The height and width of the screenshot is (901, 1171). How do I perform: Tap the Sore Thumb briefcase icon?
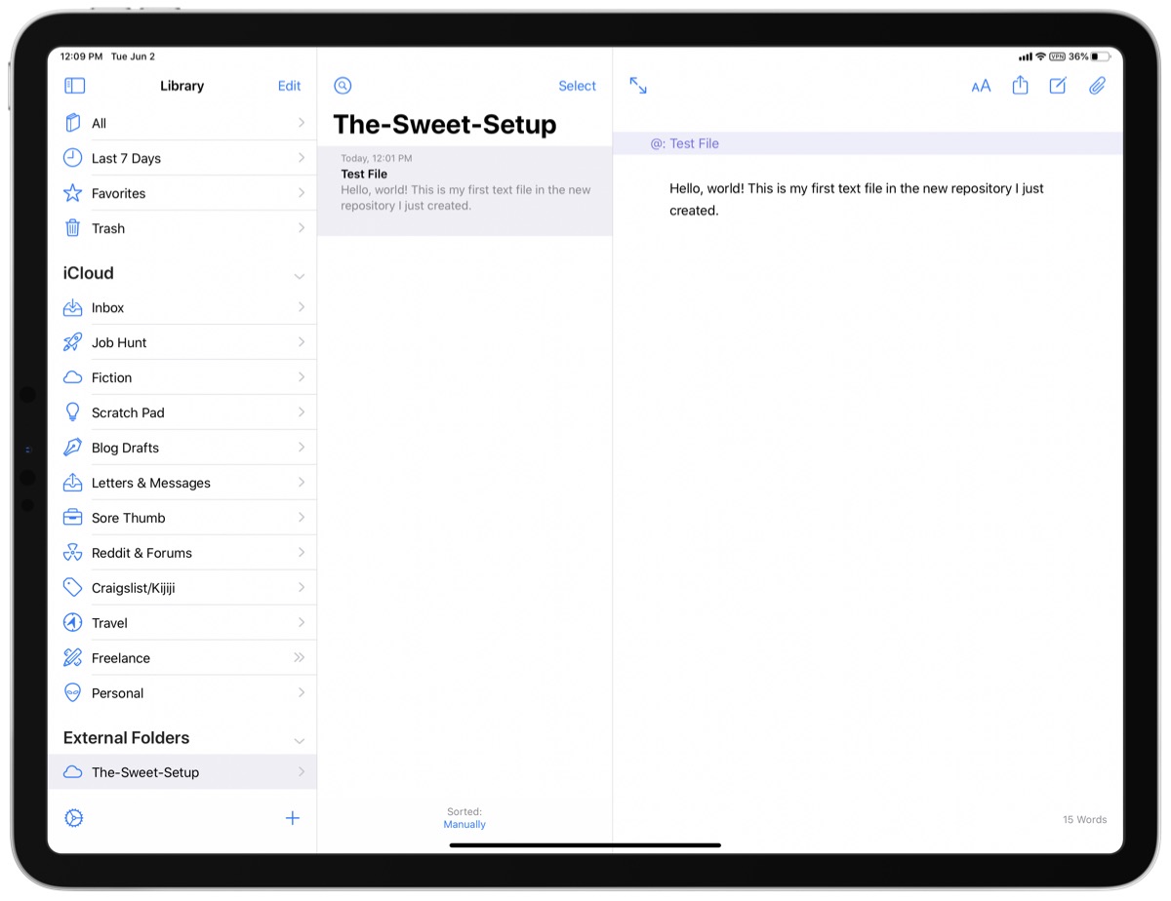point(72,518)
